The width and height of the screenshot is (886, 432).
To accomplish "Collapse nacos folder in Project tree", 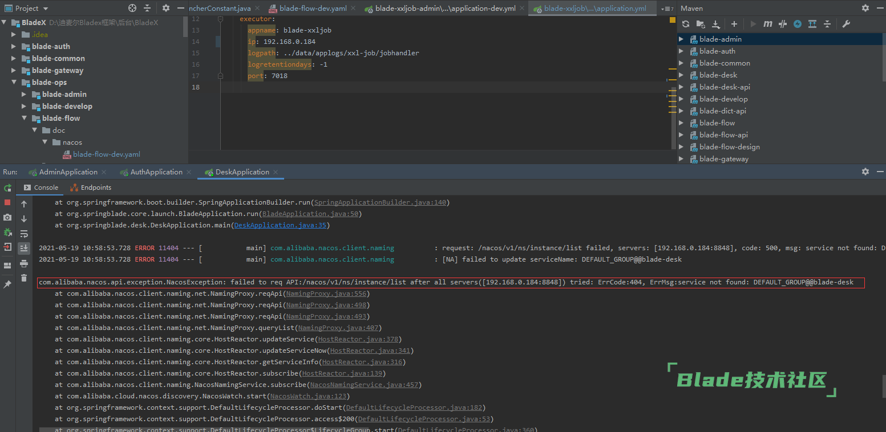I will point(44,142).
